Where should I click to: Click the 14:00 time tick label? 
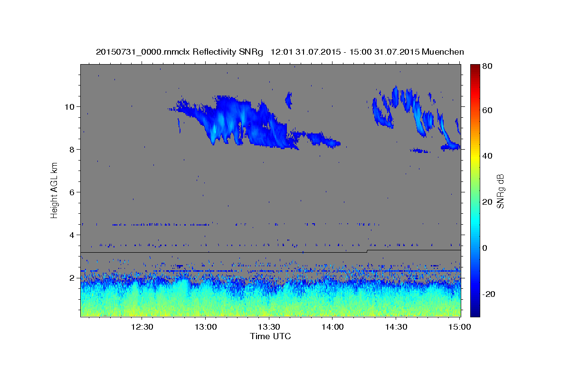point(332,327)
